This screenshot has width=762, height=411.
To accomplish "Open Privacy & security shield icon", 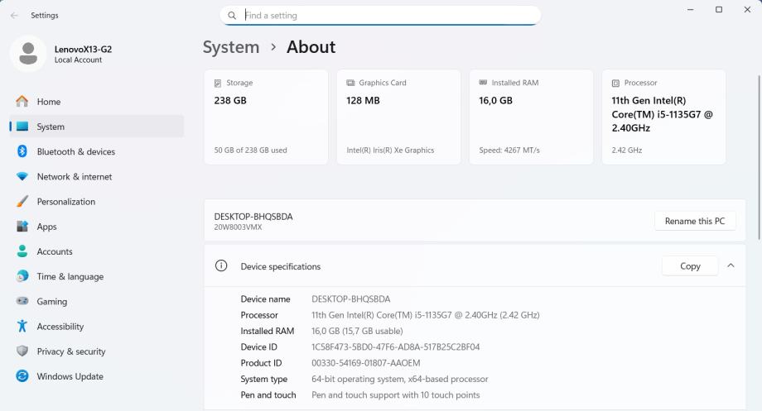I will click(22, 351).
